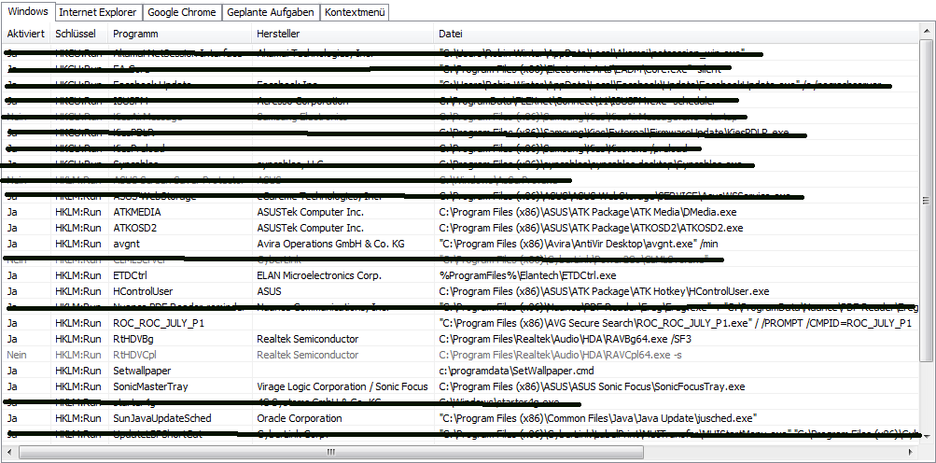Open the Google Chrome tab
This screenshot has height=463, width=936.
(x=182, y=12)
